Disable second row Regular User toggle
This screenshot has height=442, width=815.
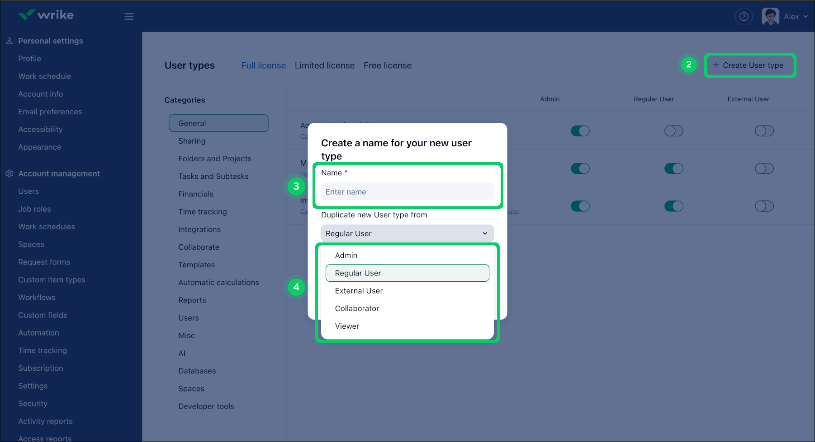[673, 168]
